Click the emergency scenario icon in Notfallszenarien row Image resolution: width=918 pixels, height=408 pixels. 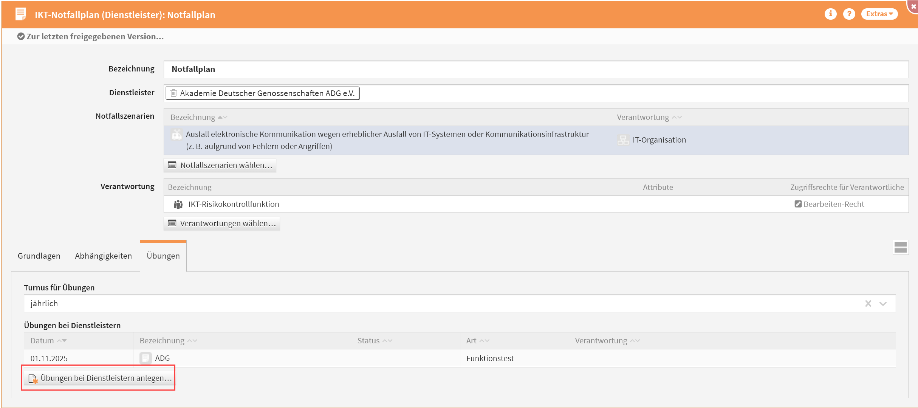click(x=176, y=135)
